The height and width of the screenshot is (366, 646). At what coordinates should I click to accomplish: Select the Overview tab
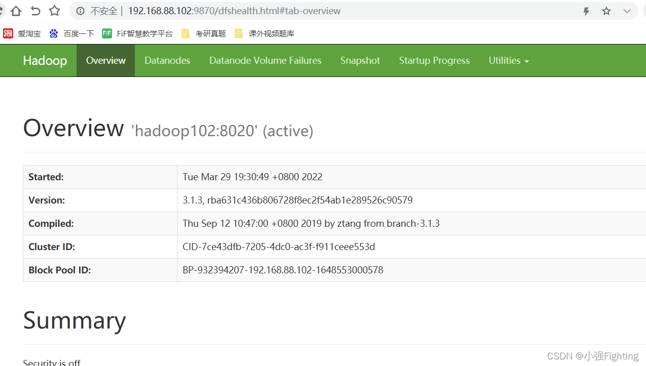105,60
